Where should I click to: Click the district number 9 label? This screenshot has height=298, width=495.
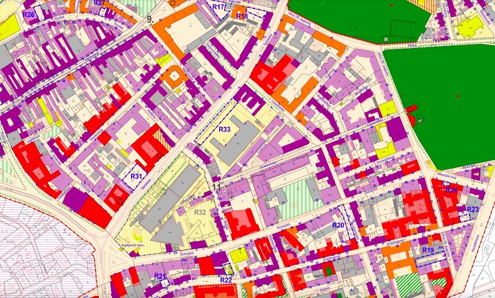point(150,20)
